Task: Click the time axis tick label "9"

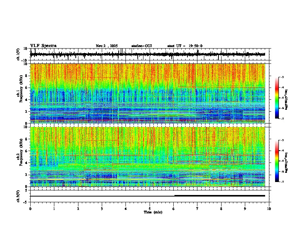Action: click(x=245, y=209)
